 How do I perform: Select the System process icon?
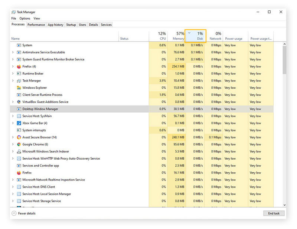19,45
